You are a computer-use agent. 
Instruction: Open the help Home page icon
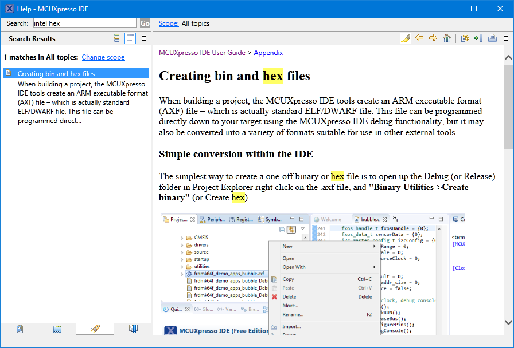(447, 38)
